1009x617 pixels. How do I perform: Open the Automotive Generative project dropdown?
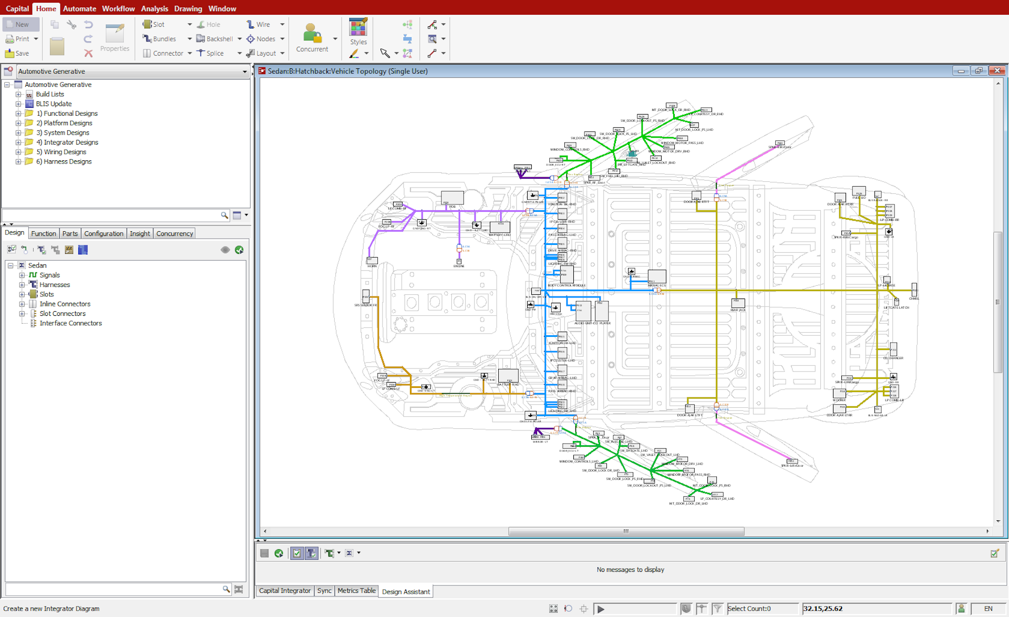(244, 71)
